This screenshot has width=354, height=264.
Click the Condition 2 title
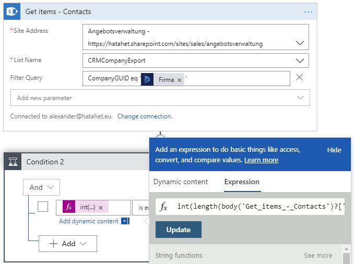point(45,162)
